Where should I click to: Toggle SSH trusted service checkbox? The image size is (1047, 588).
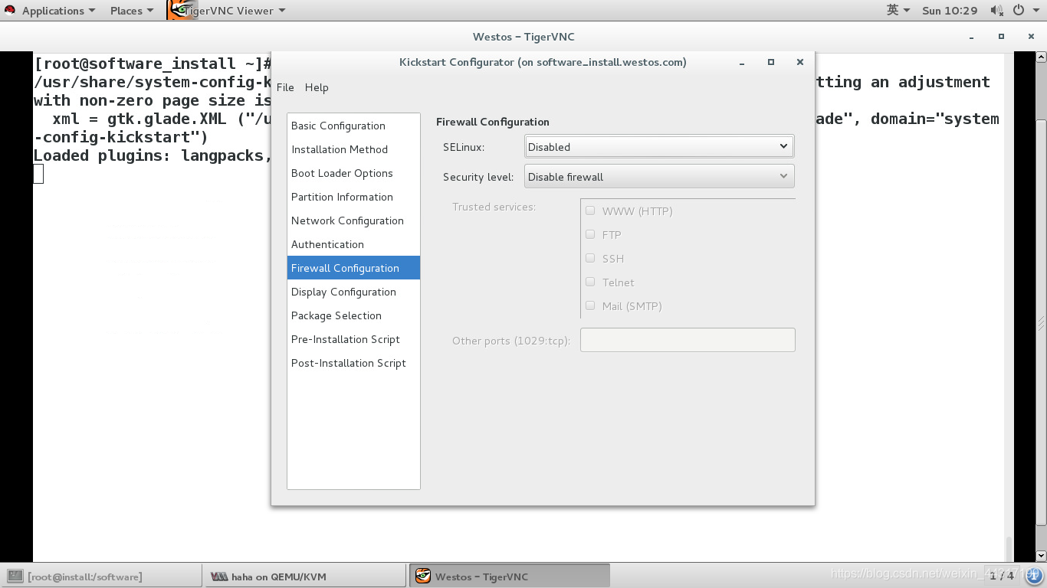click(x=590, y=258)
